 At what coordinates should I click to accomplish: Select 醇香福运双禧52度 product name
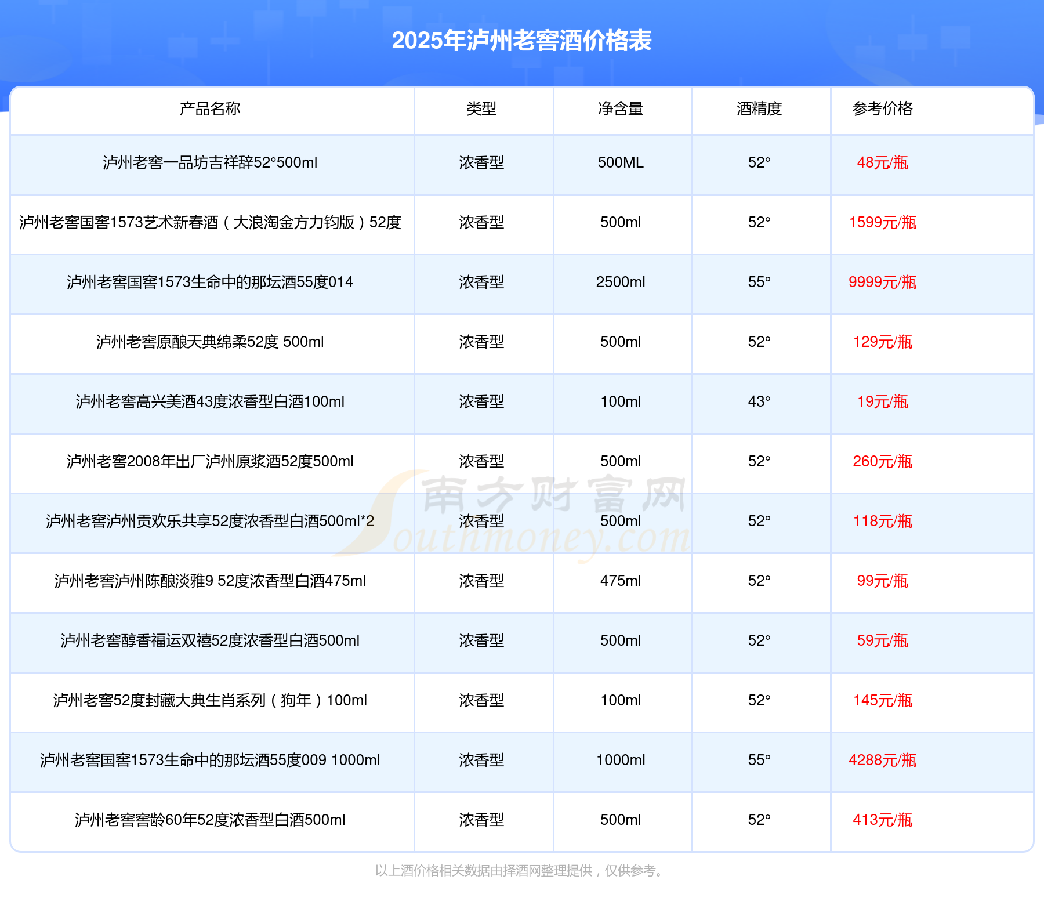(x=210, y=640)
